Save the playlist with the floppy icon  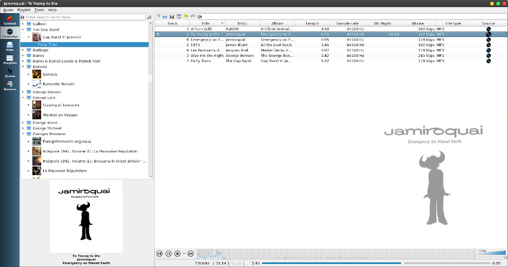coord(172,16)
